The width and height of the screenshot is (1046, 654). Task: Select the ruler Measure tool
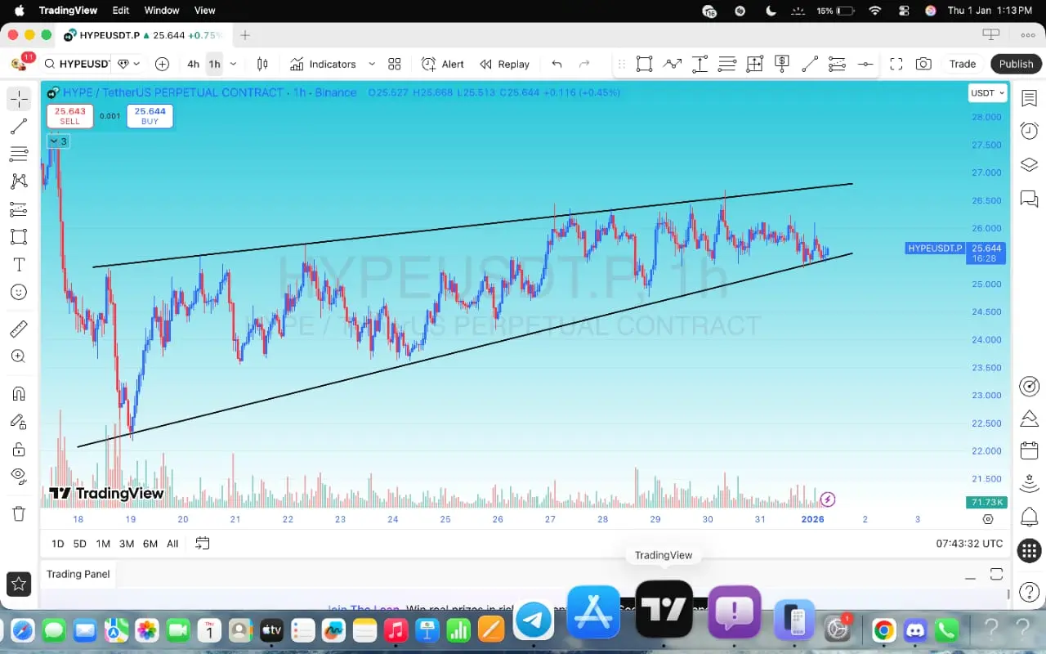19,329
